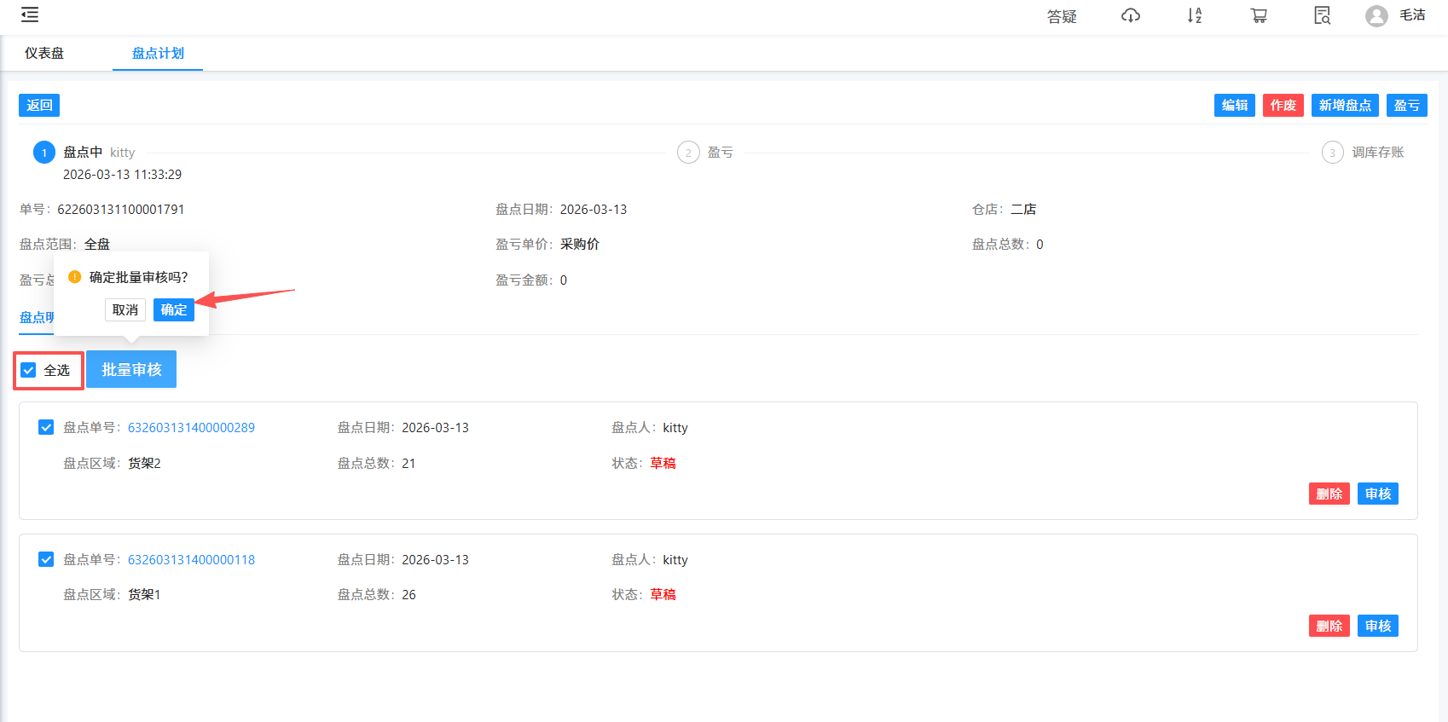
Task: Cancel the batch audit popup
Action: 125,310
